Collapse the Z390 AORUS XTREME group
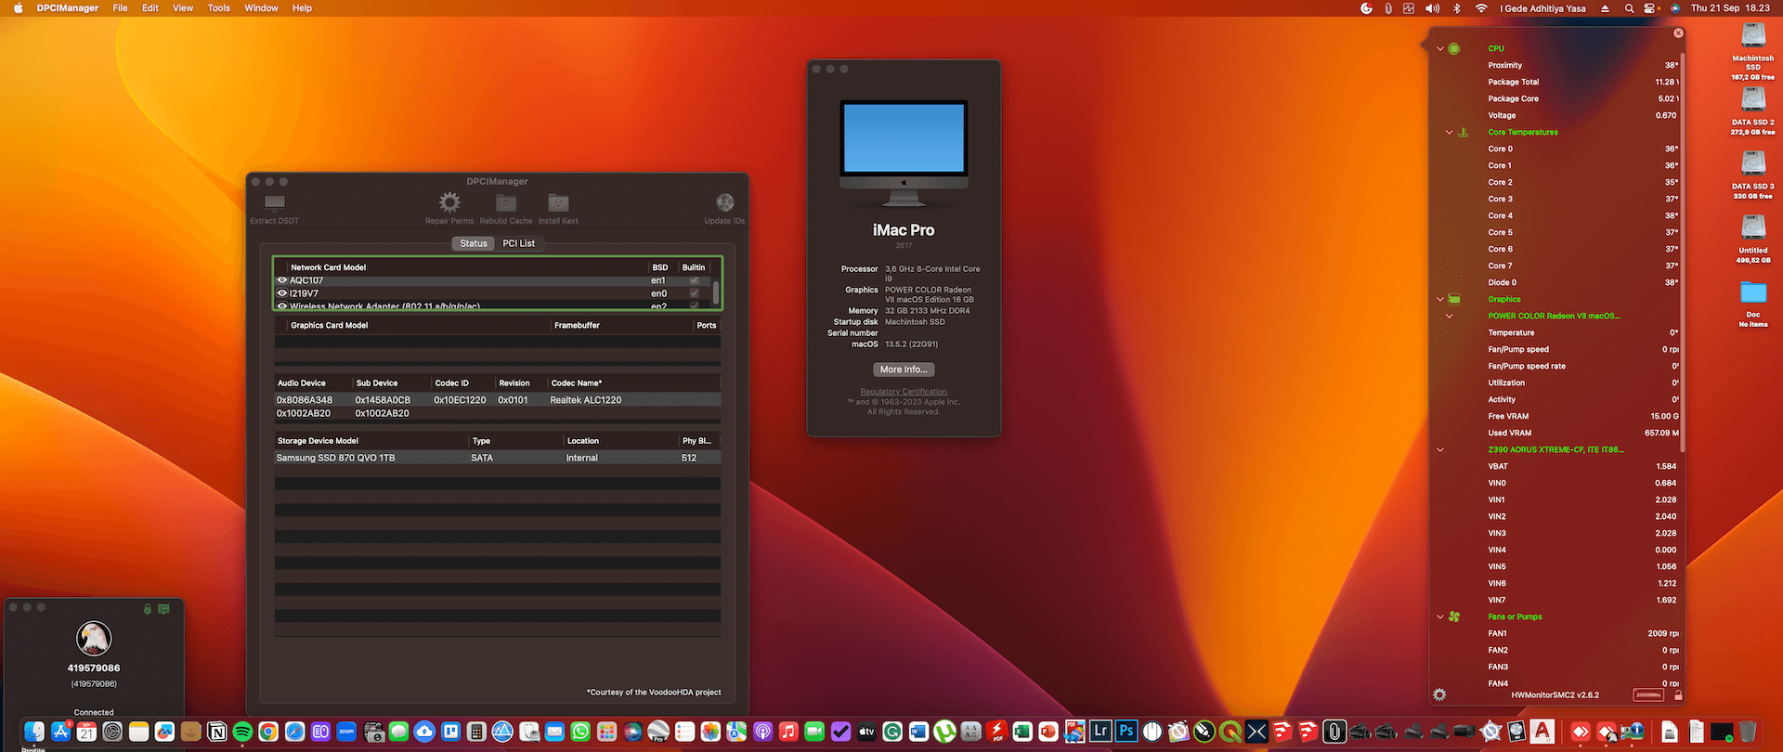The width and height of the screenshot is (1783, 752). [x=1440, y=449]
